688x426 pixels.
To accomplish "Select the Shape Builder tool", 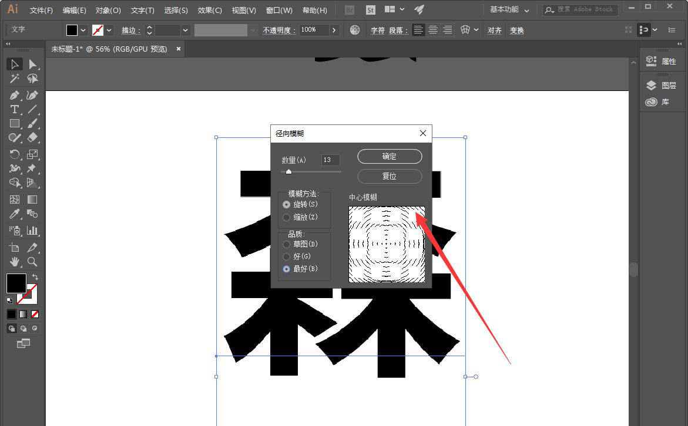I will pyautogui.click(x=15, y=182).
